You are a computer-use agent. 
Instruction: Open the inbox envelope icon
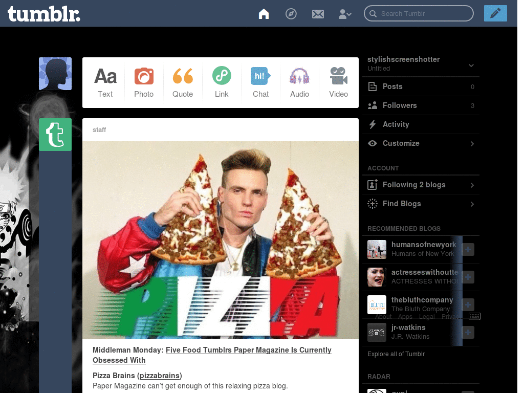click(318, 14)
